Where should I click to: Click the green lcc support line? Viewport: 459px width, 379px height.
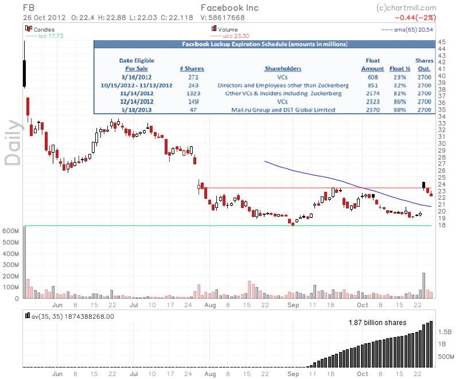click(x=228, y=226)
